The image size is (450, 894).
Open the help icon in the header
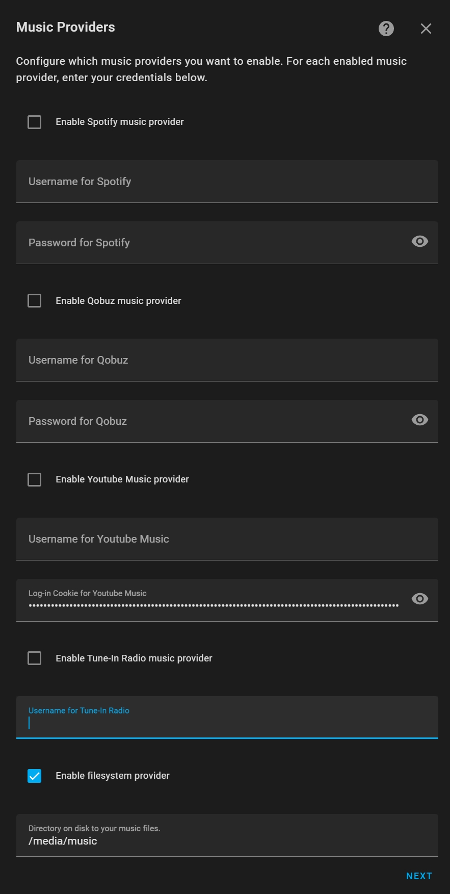point(386,29)
